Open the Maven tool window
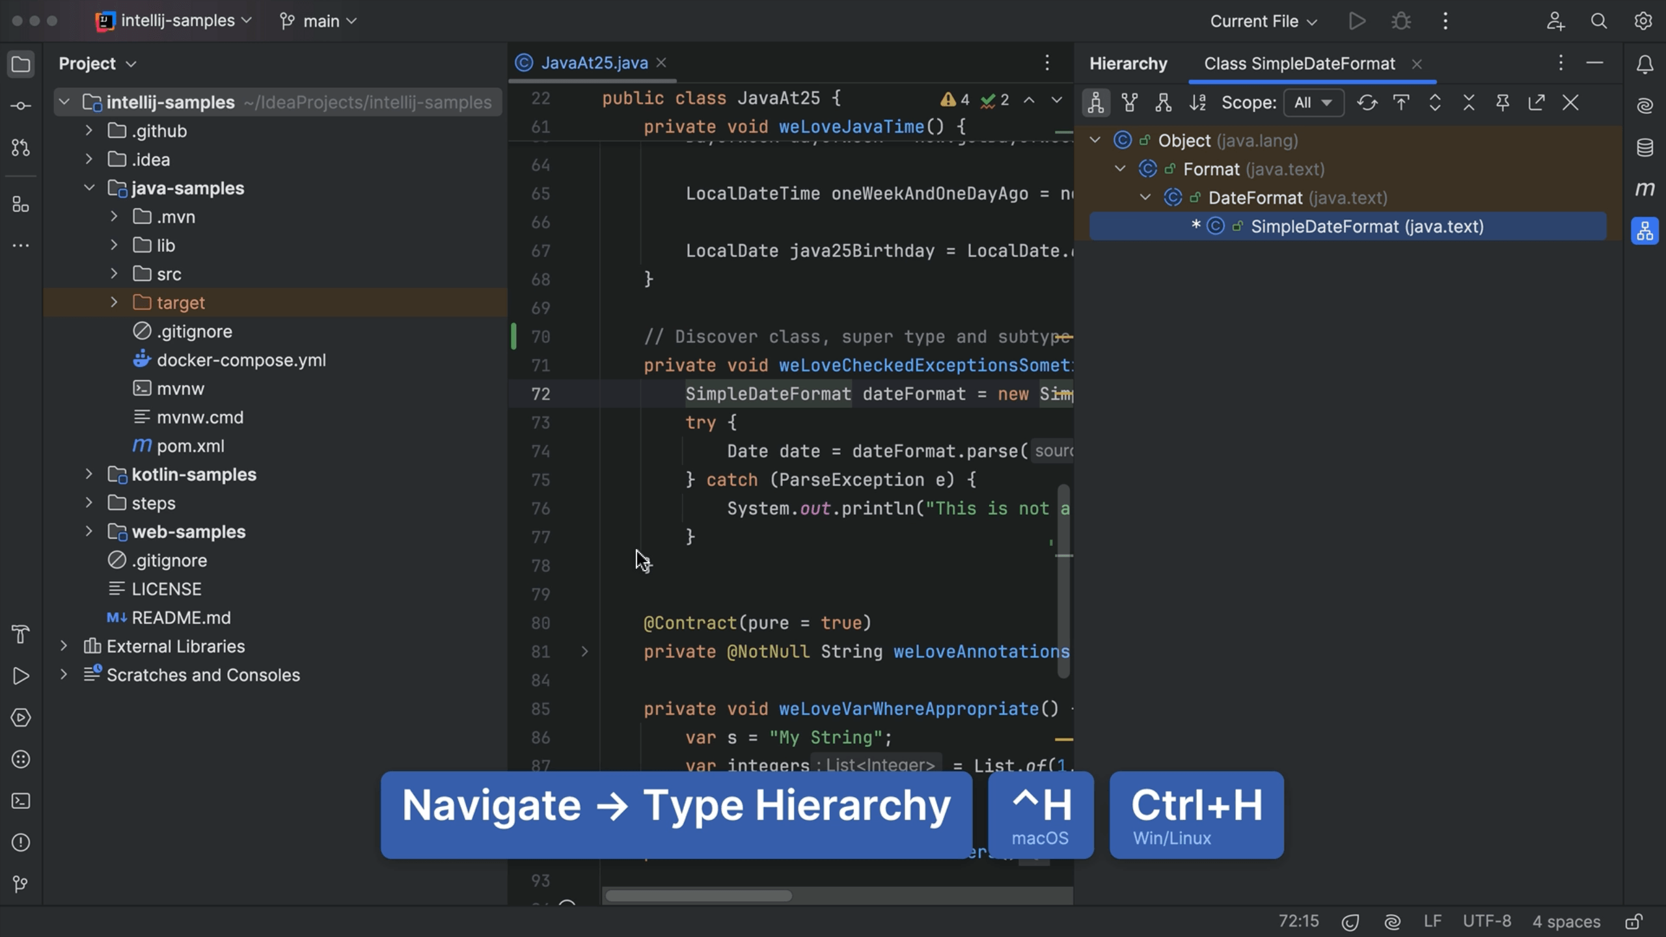Image resolution: width=1666 pixels, height=937 pixels. pyautogui.click(x=1645, y=189)
